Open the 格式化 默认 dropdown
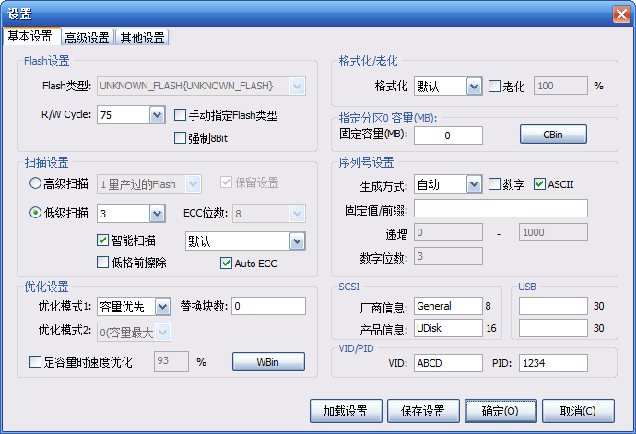This screenshot has width=636, height=434. click(x=474, y=87)
